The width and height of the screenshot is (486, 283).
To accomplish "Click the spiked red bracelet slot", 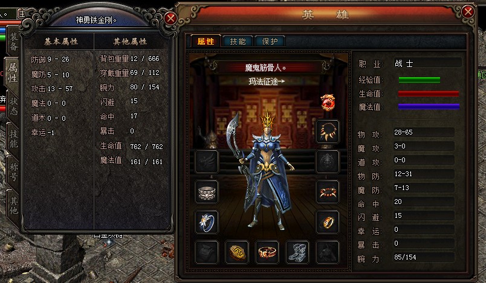I will [x=328, y=192].
